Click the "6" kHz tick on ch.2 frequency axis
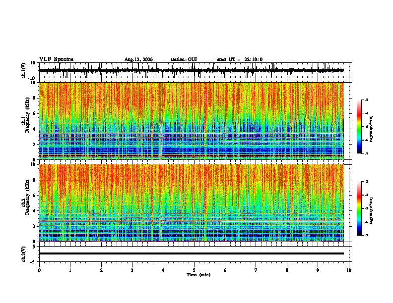Image resolution: width=393 pixels, height=303 pixels. pos(34,195)
